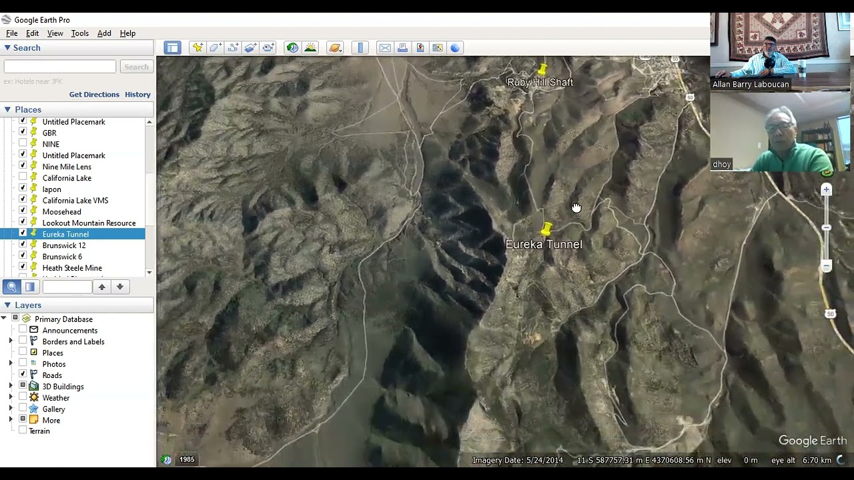Expand the Photos layer node
The height and width of the screenshot is (480, 854).
pos(11,364)
